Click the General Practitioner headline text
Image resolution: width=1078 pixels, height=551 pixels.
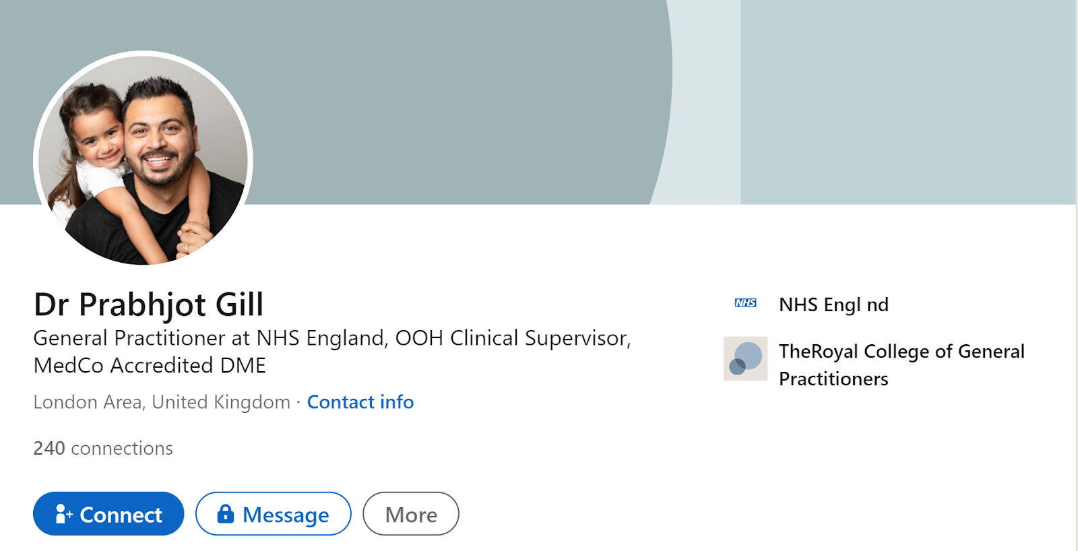pos(331,338)
